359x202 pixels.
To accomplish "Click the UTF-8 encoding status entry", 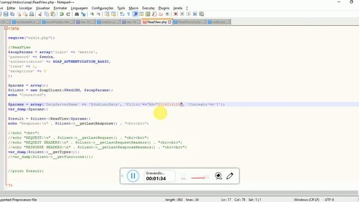I will pos(329,200).
